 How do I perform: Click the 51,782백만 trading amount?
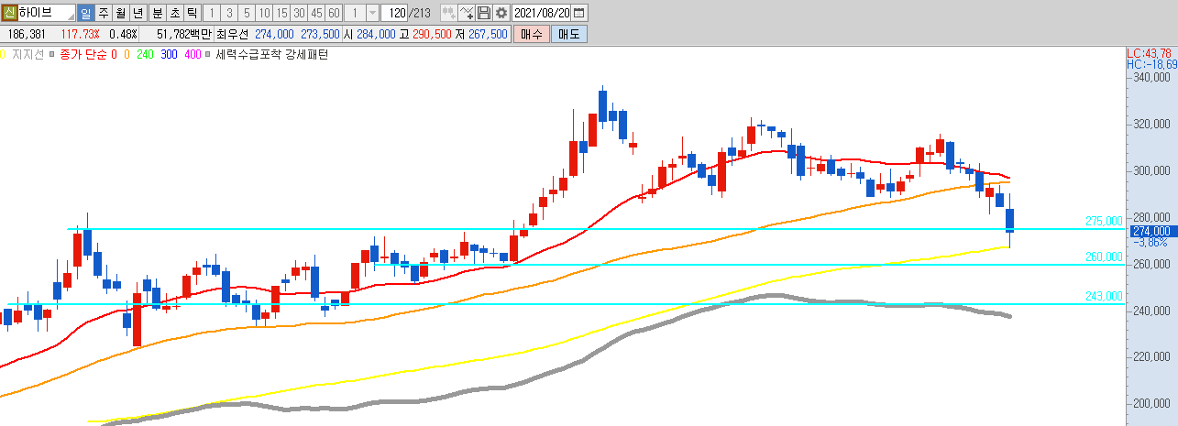pos(183,34)
